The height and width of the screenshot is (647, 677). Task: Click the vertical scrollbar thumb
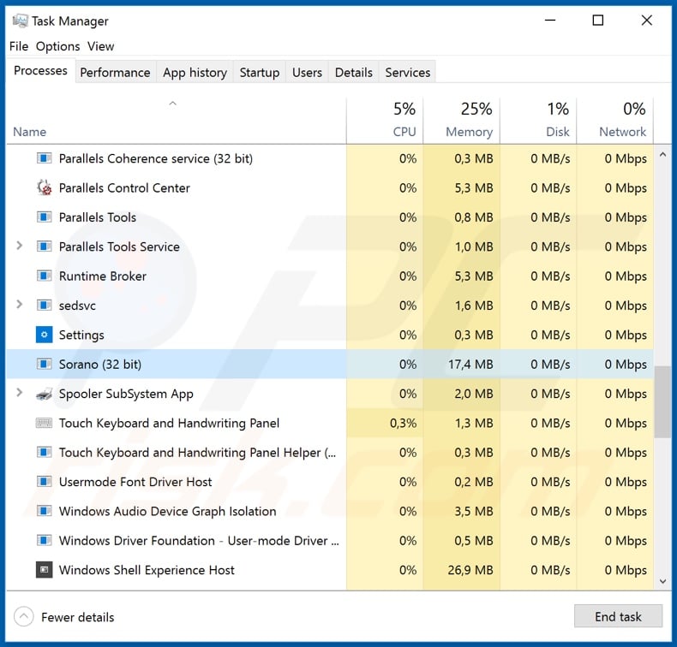pyautogui.click(x=662, y=401)
